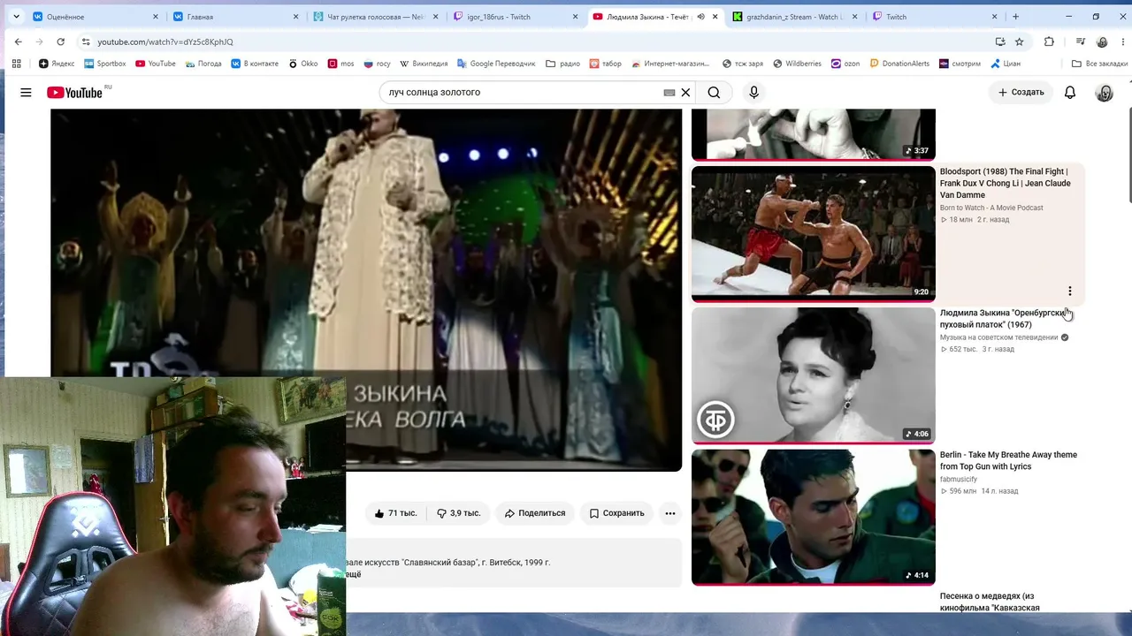
Task: Switch to the last Twitch tab
Action: point(936,17)
